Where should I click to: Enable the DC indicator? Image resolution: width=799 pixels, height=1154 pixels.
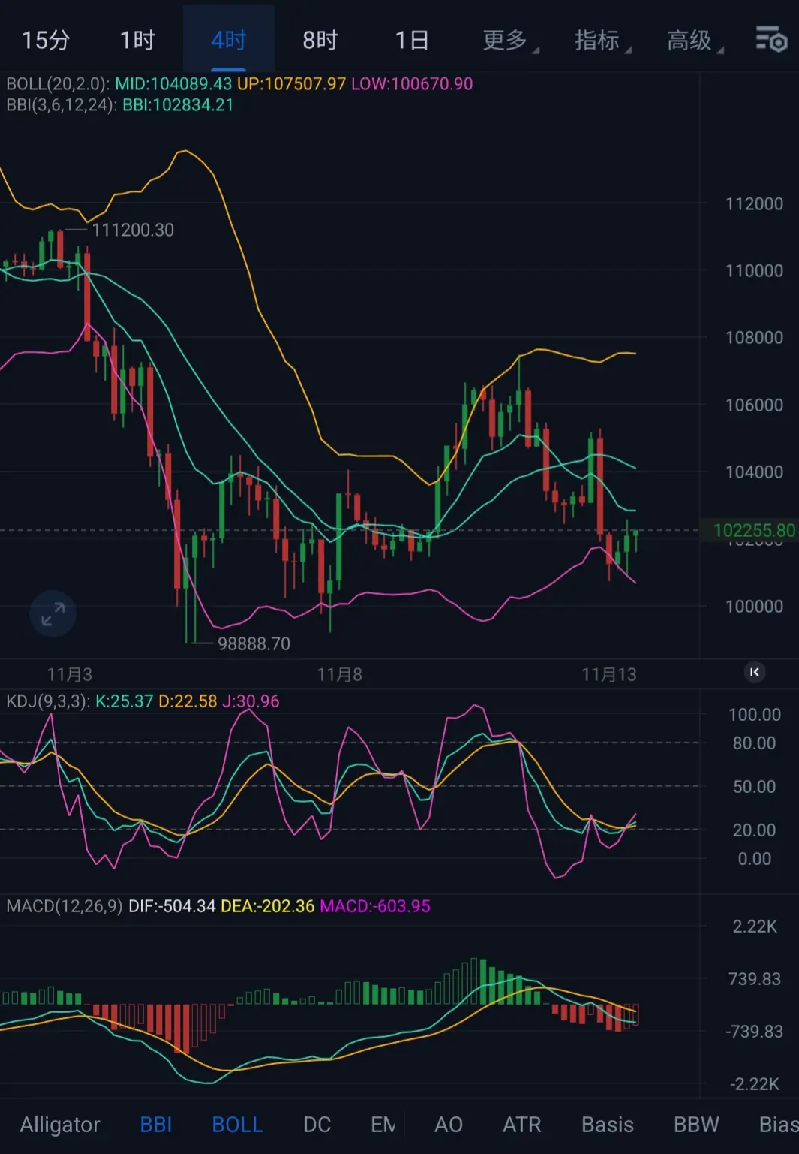tap(317, 1124)
